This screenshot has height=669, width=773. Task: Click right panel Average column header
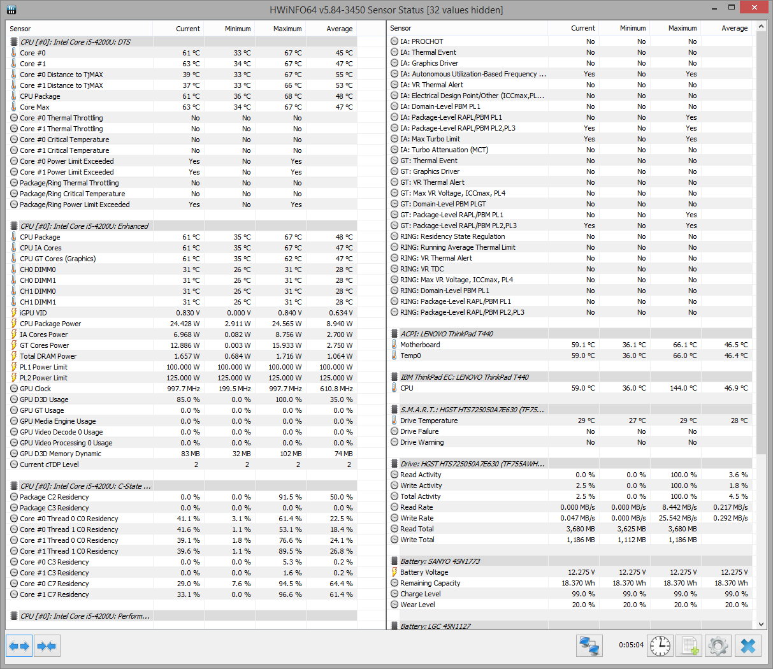pos(726,28)
